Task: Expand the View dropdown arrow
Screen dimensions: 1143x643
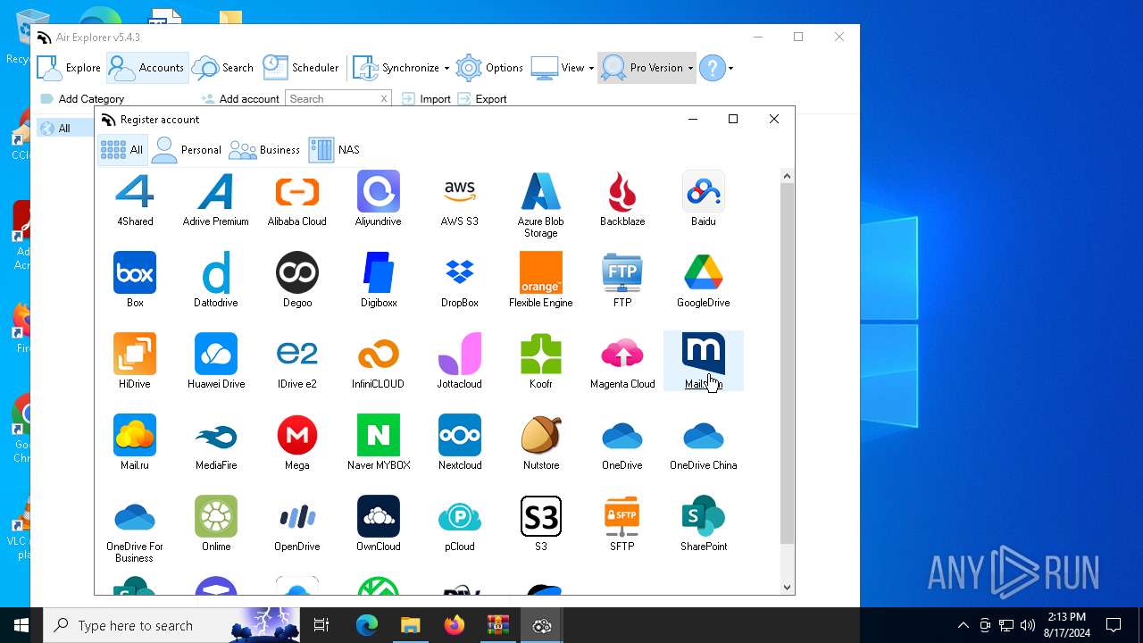Action: click(590, 68)
